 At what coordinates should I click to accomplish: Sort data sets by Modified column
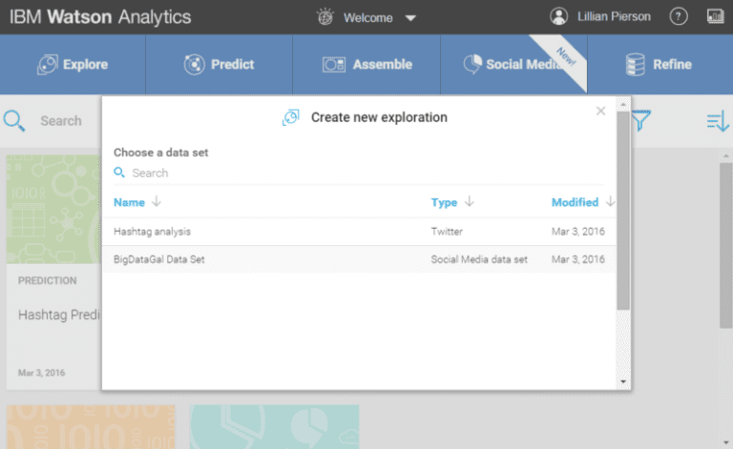[x=575, y=202]
